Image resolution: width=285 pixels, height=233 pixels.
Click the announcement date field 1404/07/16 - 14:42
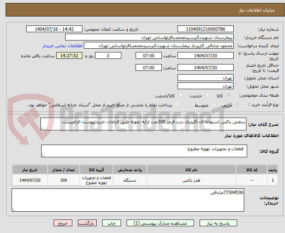(54, 29)
